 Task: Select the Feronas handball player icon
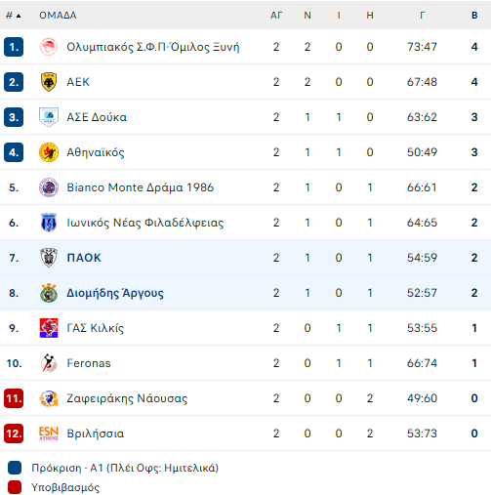pyautogui.click(x=49, y=363)
